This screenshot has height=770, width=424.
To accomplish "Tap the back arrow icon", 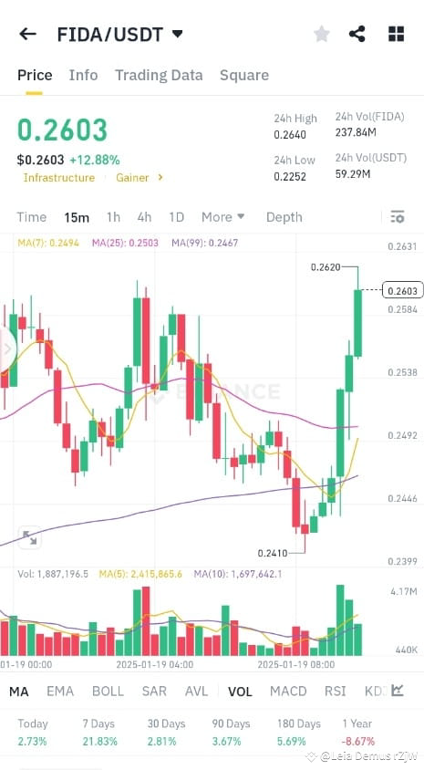I will point(27,34).
